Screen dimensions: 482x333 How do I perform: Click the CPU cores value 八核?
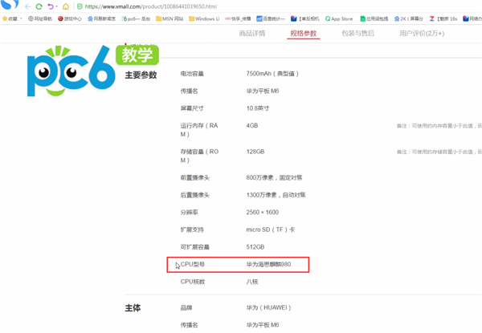(x=252, y=282)
